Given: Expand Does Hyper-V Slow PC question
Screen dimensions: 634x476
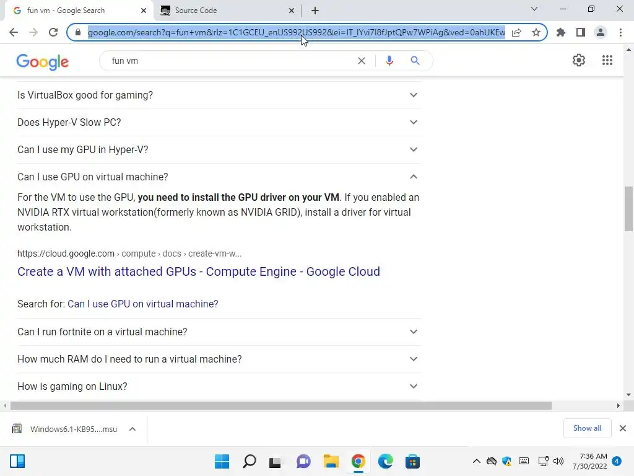Looking at the screenshot, I should (x=219, y=122).
